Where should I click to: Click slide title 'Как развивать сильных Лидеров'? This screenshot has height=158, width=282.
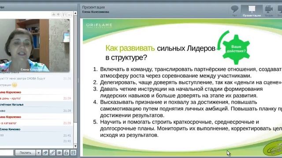click(160, 48)
